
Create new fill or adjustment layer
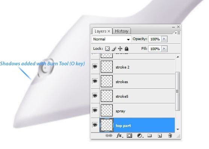(140, 136)
